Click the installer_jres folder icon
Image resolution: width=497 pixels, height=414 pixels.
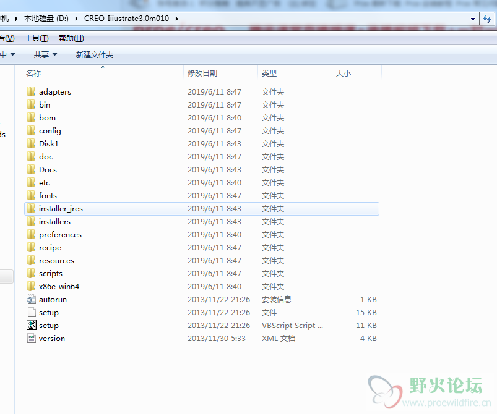31,209
